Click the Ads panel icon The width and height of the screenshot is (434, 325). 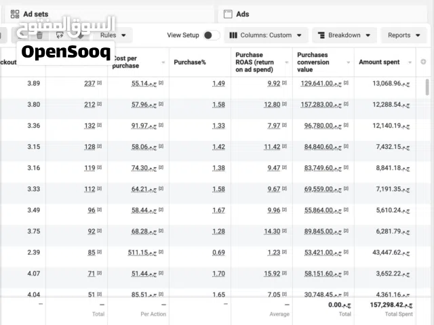[x=228, y=14]
